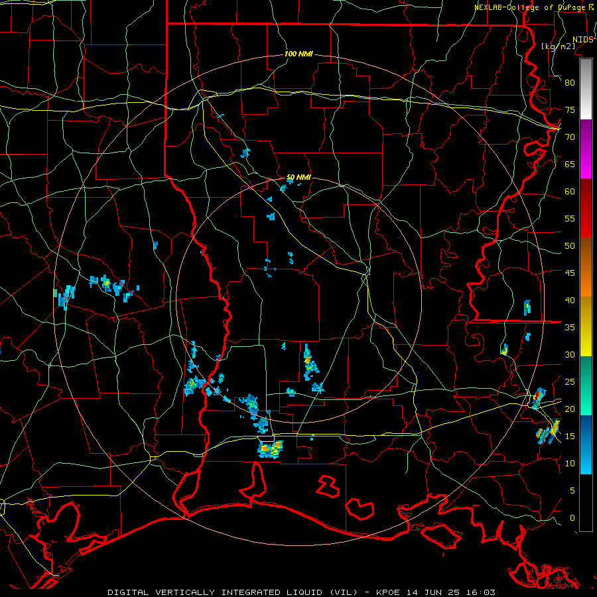Click the 15 value on the color scale
597x597 pixels.
tap(570, 436)
